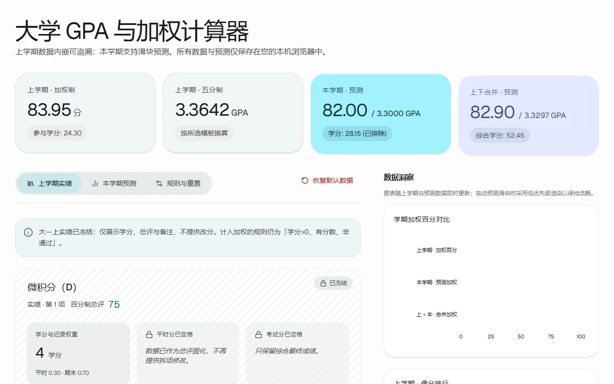Click the 本学期 · 预测 card heading
The height and width of the screenshot is (384, 614).
343,90
